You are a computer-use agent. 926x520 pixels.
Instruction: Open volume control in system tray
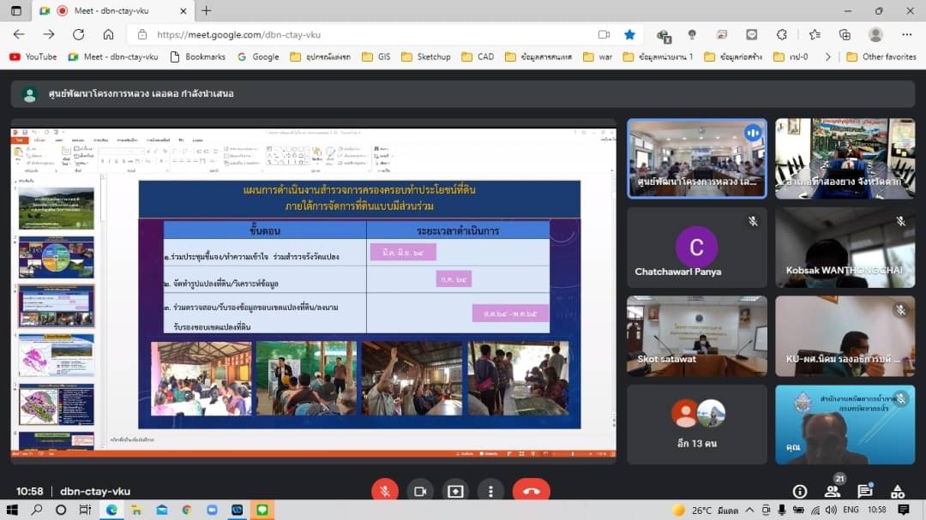click(831, 510)
